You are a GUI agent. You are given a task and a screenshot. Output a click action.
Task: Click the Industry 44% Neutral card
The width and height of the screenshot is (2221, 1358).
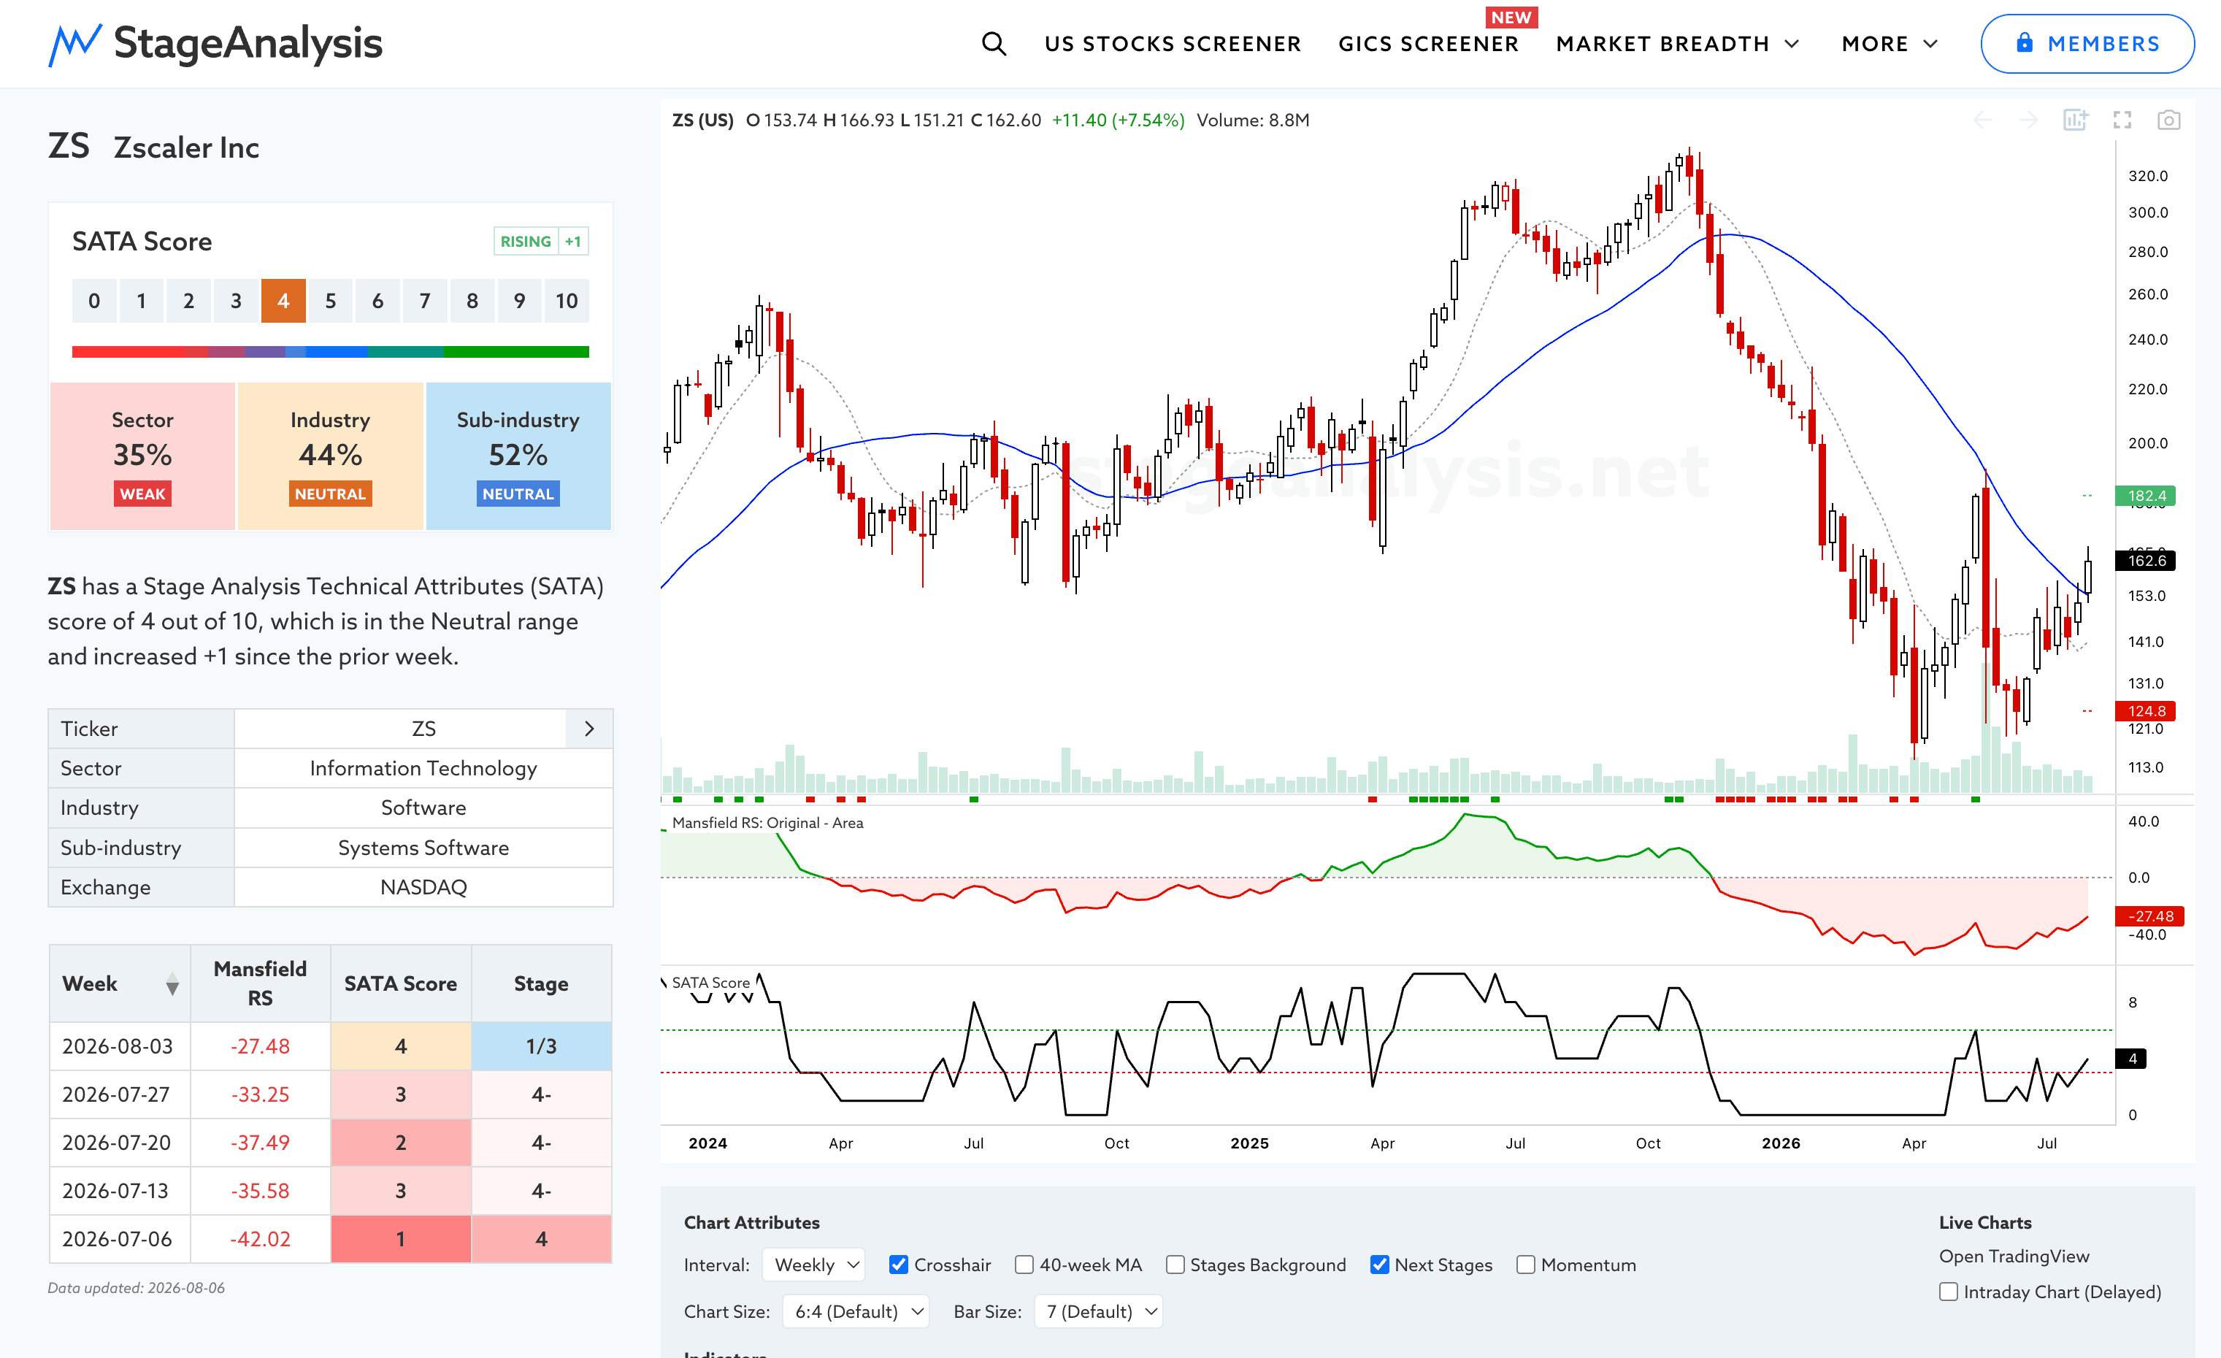point(330,456)
